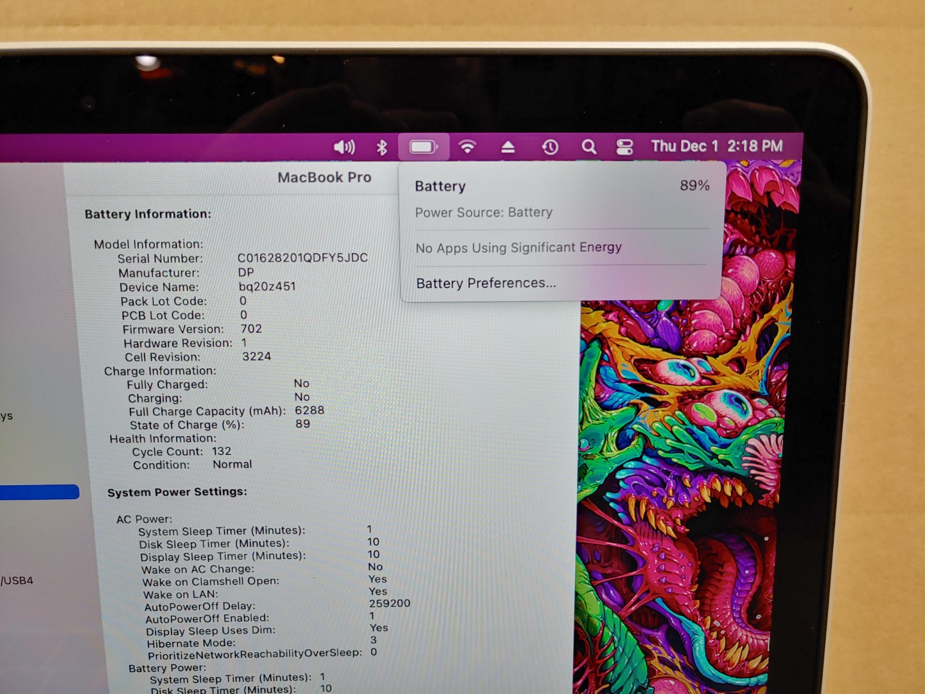Click Charge Information: label
The width and height of the screenshot is (925, 694).
(x=160, y=371)
